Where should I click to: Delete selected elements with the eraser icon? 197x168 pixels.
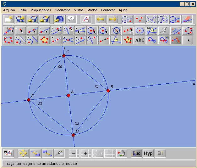coord(187,19)
